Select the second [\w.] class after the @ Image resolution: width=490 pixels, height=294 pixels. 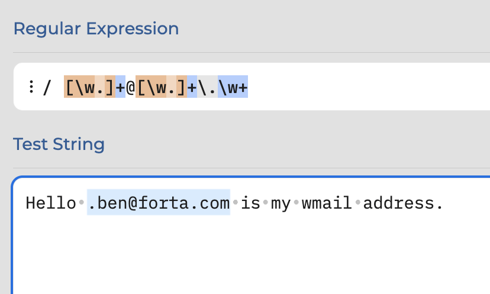coord(161,87)
